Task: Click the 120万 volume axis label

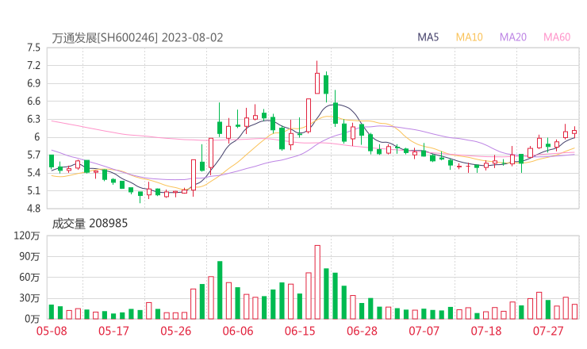Action: 27,236
